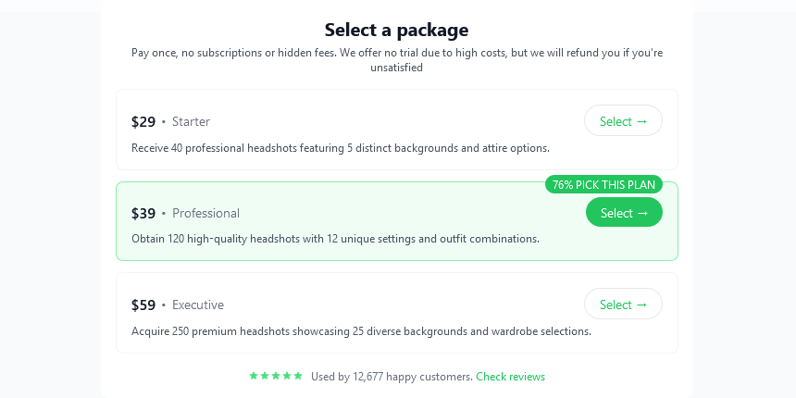
Task: Click the 40 professional headshots description
Action: [341, 147]
